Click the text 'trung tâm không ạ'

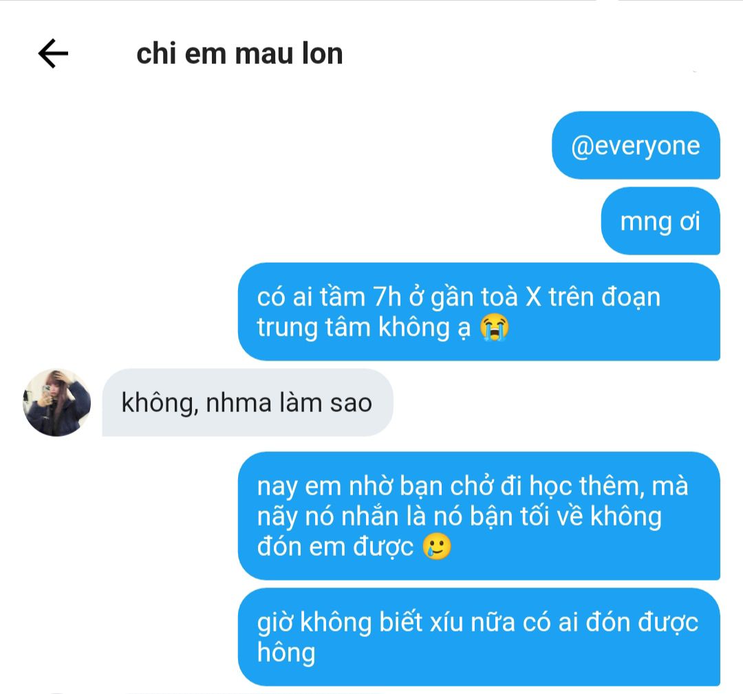[363, 328]
